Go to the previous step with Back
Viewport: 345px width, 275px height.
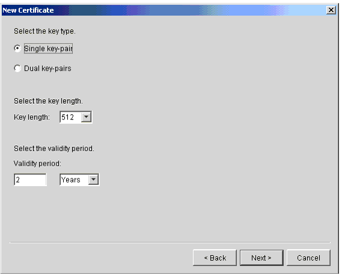(x=215, y=258)
